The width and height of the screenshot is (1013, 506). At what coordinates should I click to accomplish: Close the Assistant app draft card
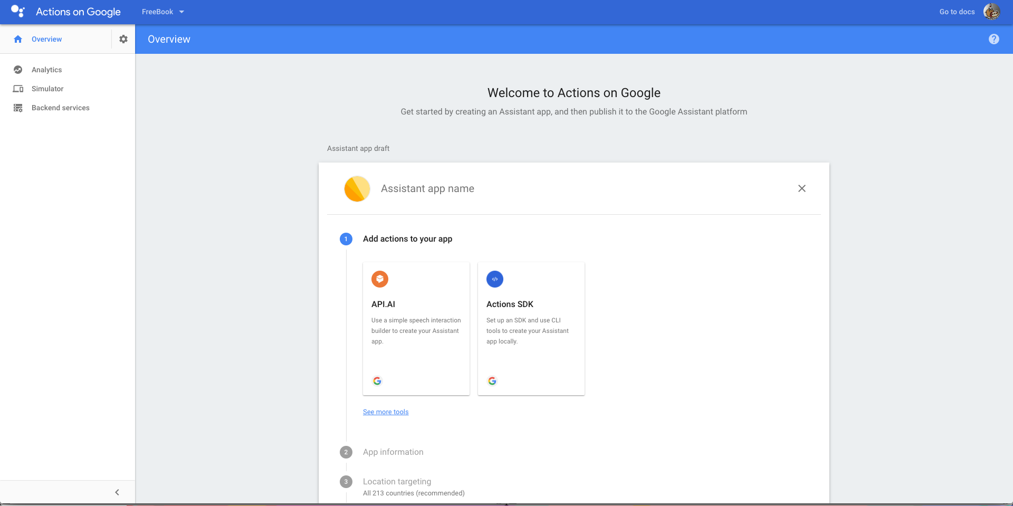pos(802,188)
